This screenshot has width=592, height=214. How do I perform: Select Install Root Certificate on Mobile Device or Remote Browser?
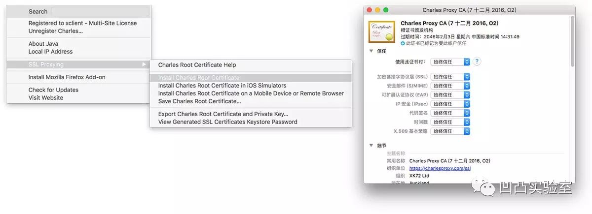pyautogui.click(x=251, y=93)
